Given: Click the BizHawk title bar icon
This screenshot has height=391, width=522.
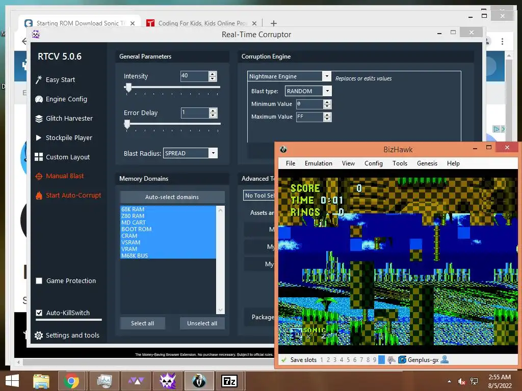Looking at the screenshot, I should tap(283, 149).
